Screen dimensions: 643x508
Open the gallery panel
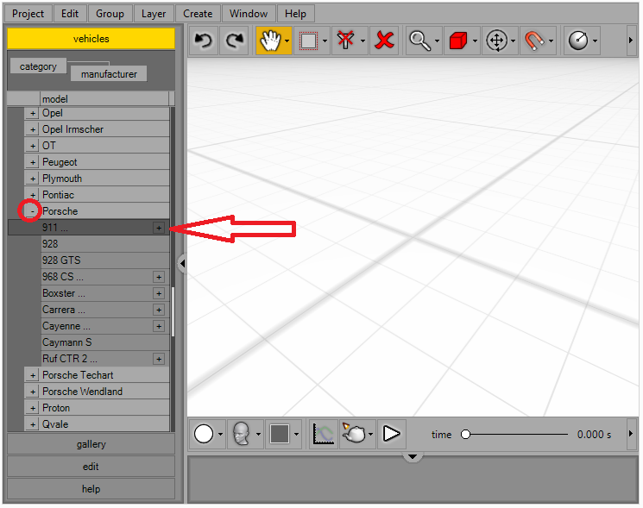[91, 444]
